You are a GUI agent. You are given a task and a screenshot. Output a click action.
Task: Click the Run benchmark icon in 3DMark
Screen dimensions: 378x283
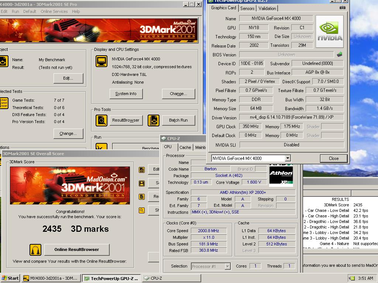(x=102, y=146)
